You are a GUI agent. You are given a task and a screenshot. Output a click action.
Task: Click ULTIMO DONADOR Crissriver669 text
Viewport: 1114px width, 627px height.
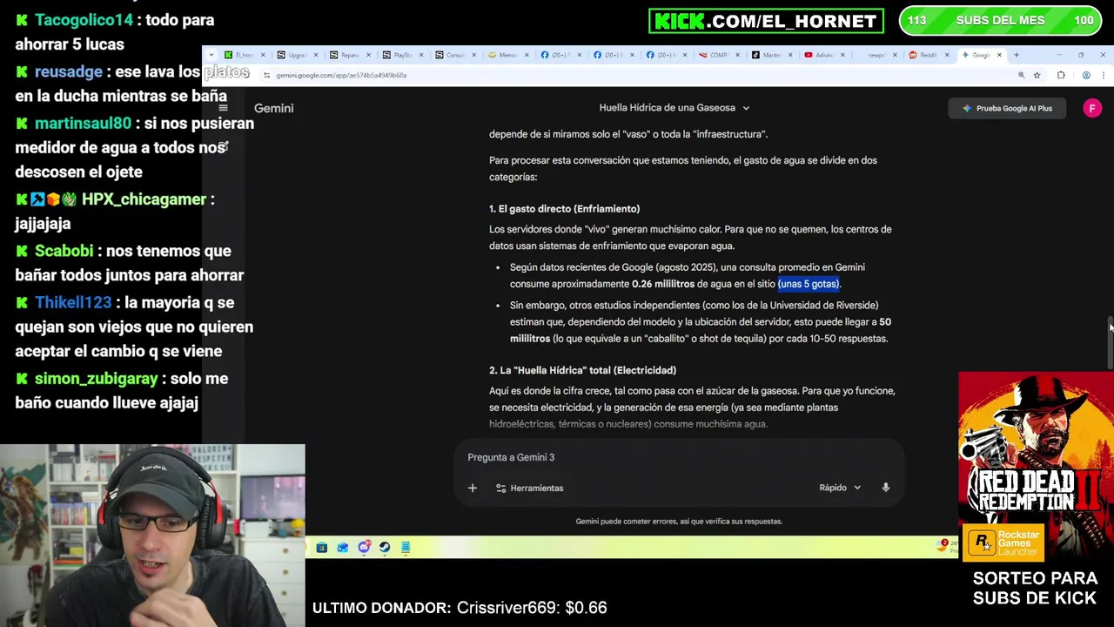point(460,608)
